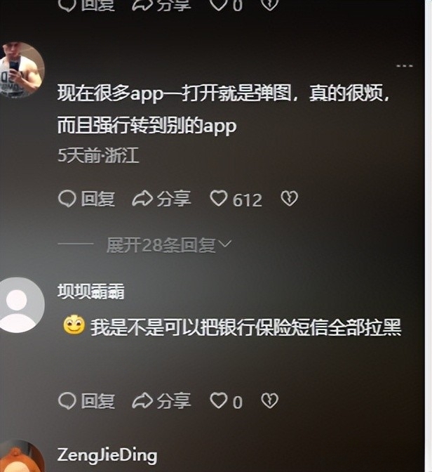Like the topmost partially visible comment
This screenshot has height=472, width=432.
tap(219, 5)
